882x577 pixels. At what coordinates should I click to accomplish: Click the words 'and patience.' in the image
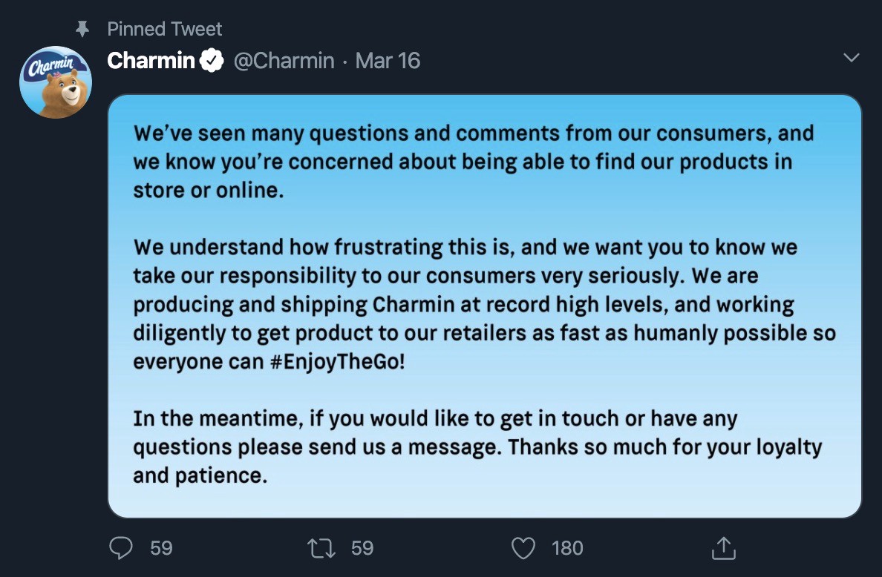(x=200, y=475)
